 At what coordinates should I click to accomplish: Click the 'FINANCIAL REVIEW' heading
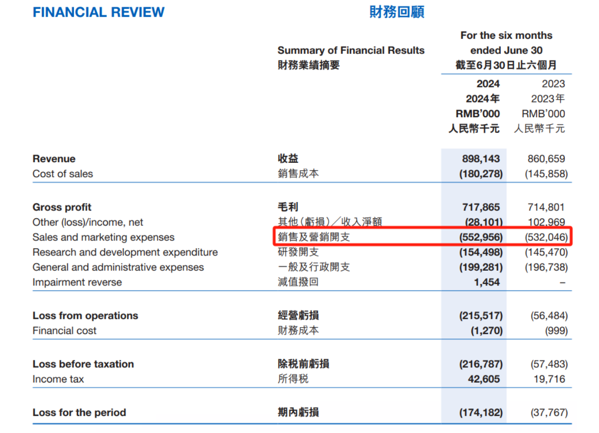coord(99,12)
